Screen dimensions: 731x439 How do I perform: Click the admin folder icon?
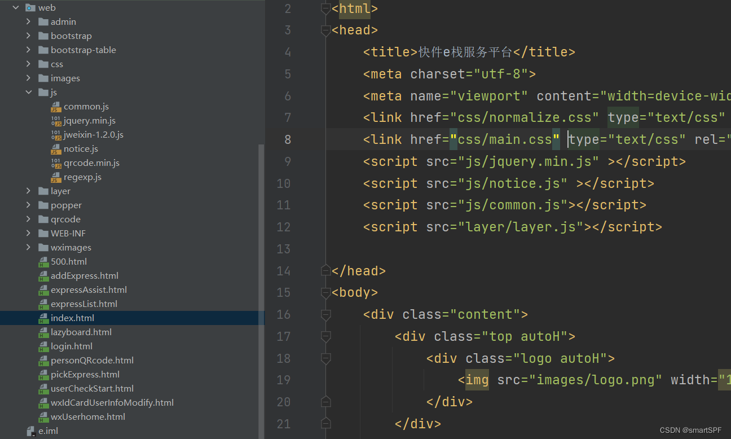pyautogui.click(x=43, y=22)
